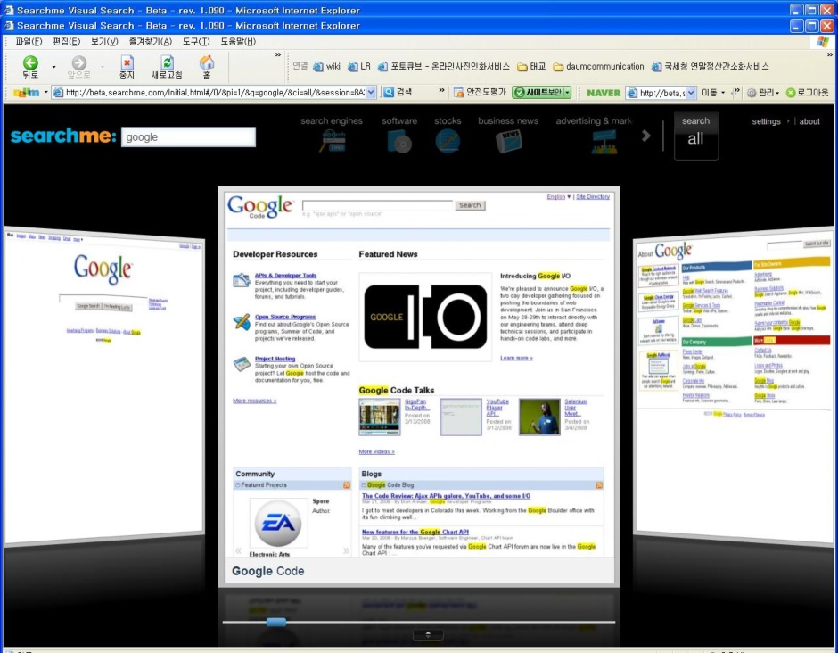
Task: Select the stocks category chart icon
Action: tap(448, 141)
